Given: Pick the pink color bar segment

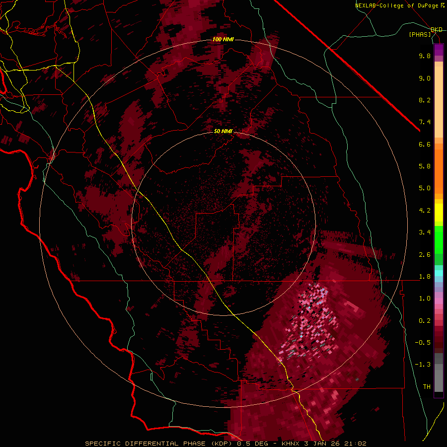Looking at the screenshot, I should coord(439,301).
